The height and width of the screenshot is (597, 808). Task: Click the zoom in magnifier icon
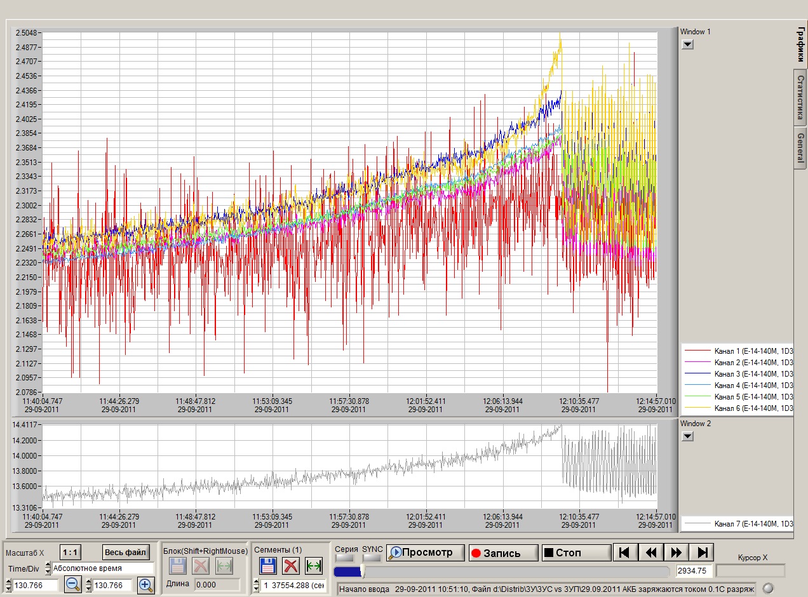pos(146,585)
